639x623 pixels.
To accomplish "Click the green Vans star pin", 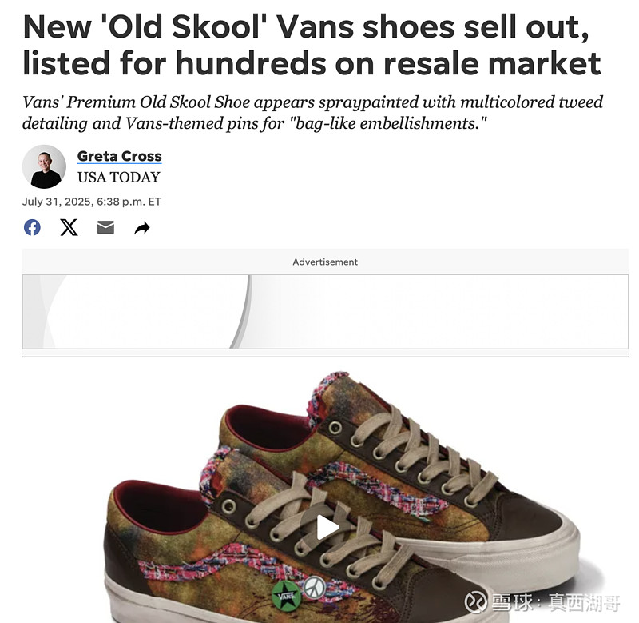I will [x=287, y=596].
